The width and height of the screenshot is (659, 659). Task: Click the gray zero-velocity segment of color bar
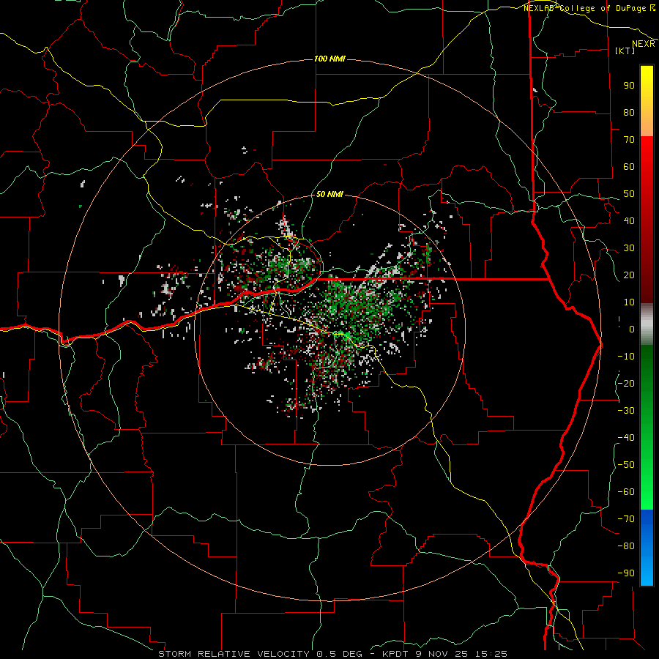pos(647,324)
